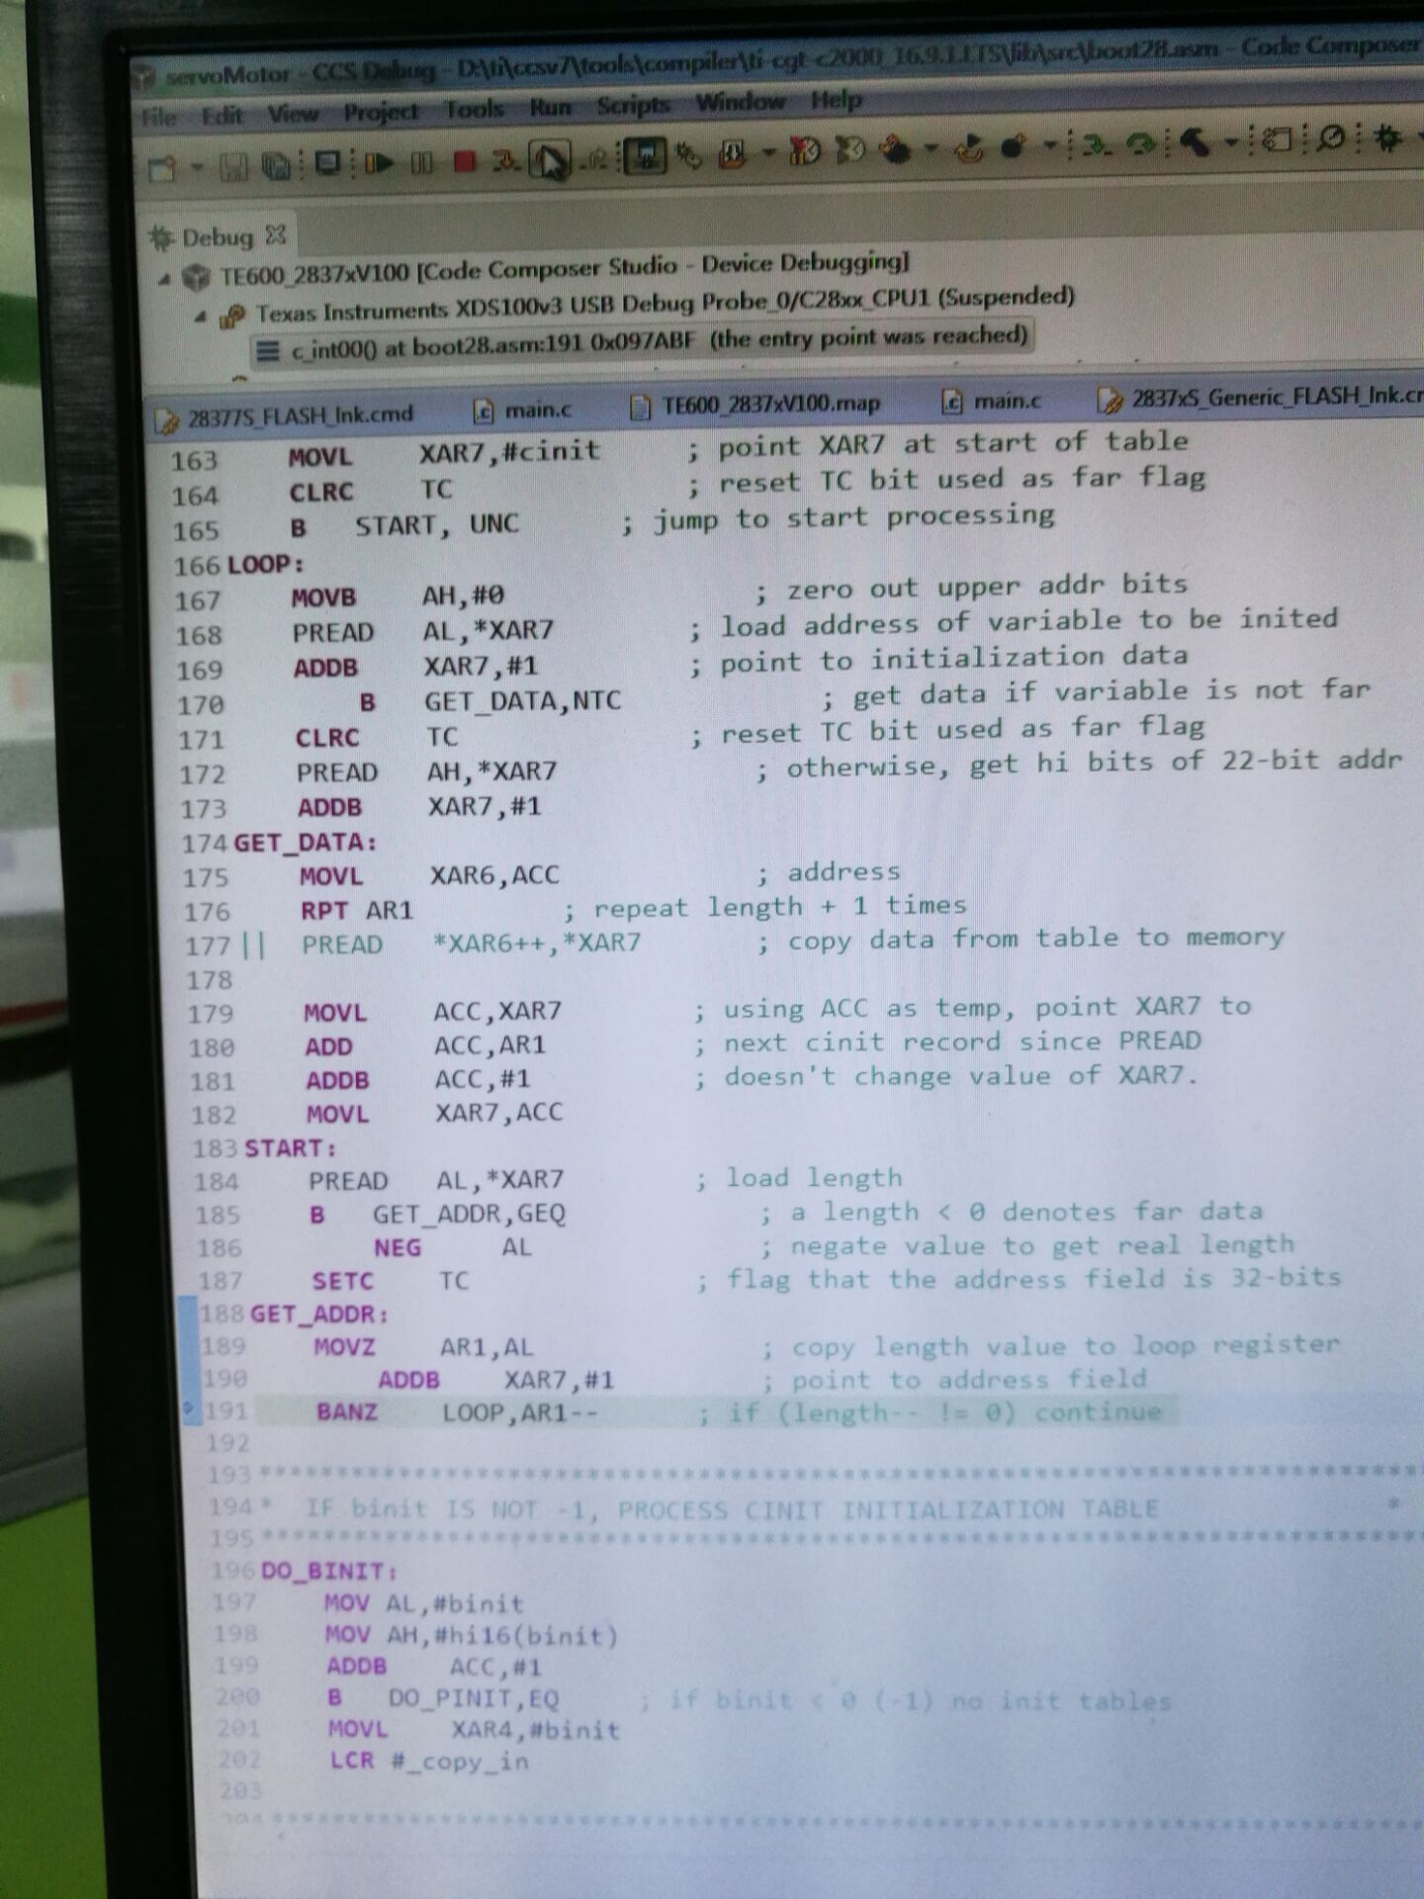Click the restart arrow icon in the toolbar

[969, 147]
